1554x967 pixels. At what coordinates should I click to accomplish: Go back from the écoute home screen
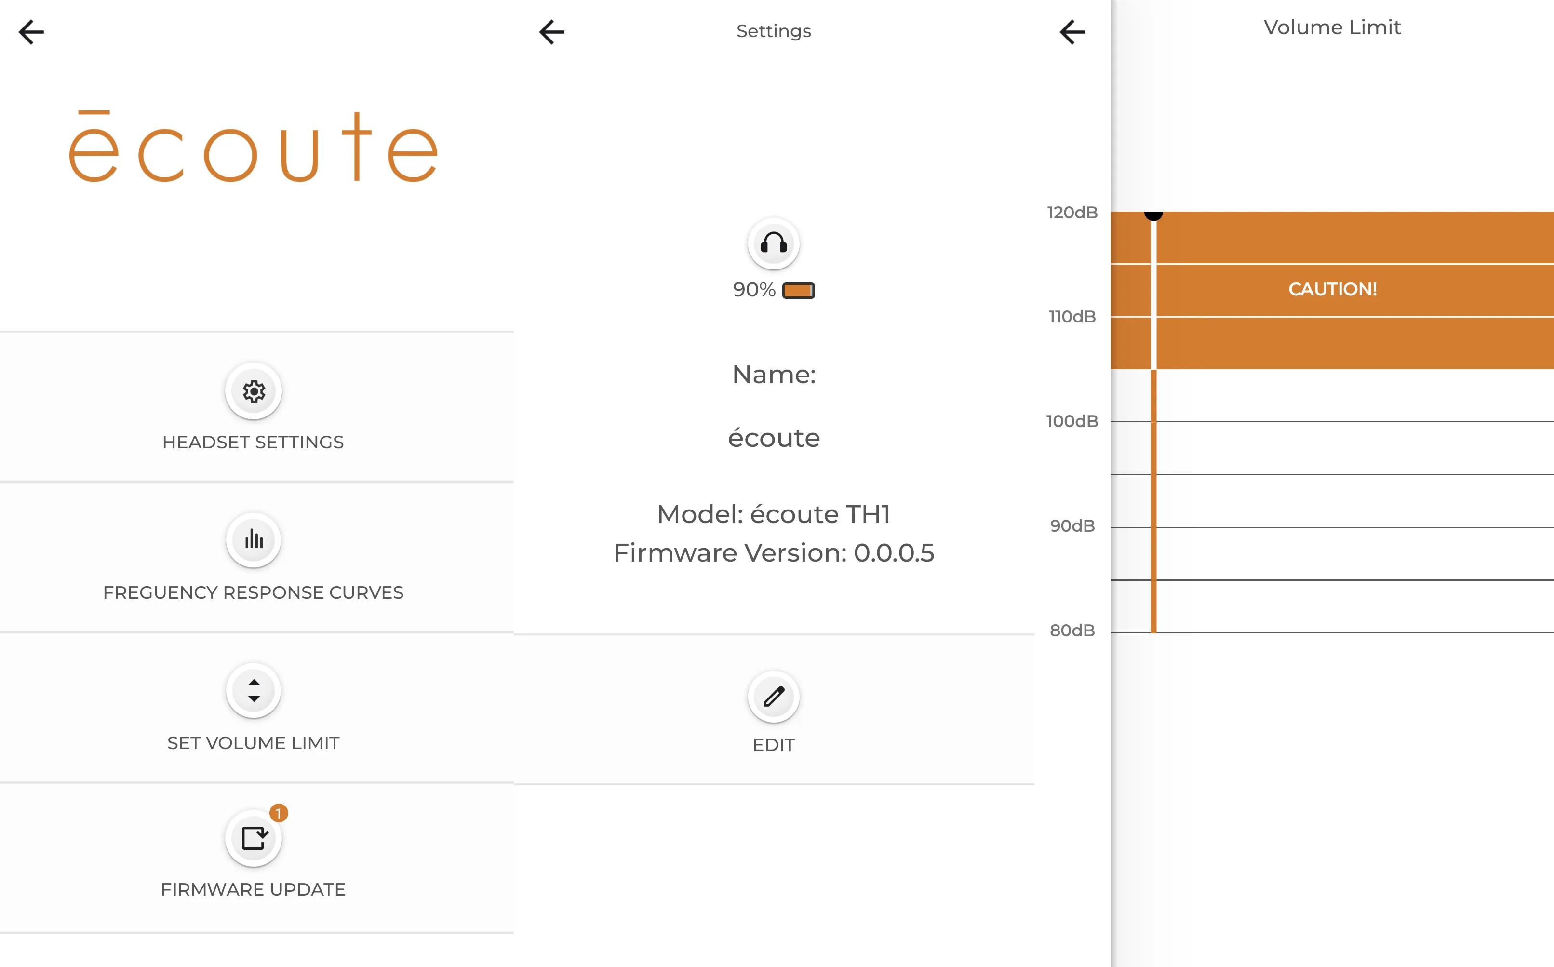coord(31,31)
